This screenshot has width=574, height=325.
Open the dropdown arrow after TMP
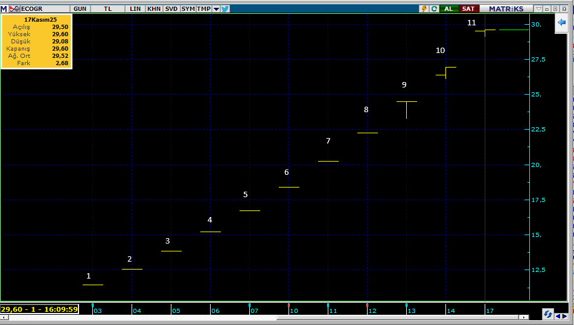[x=216, y=9]
